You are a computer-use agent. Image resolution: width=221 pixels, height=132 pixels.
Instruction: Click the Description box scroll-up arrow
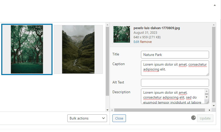[x=207, y=91]
